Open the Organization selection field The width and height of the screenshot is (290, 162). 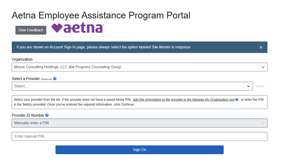click(134, 67)
